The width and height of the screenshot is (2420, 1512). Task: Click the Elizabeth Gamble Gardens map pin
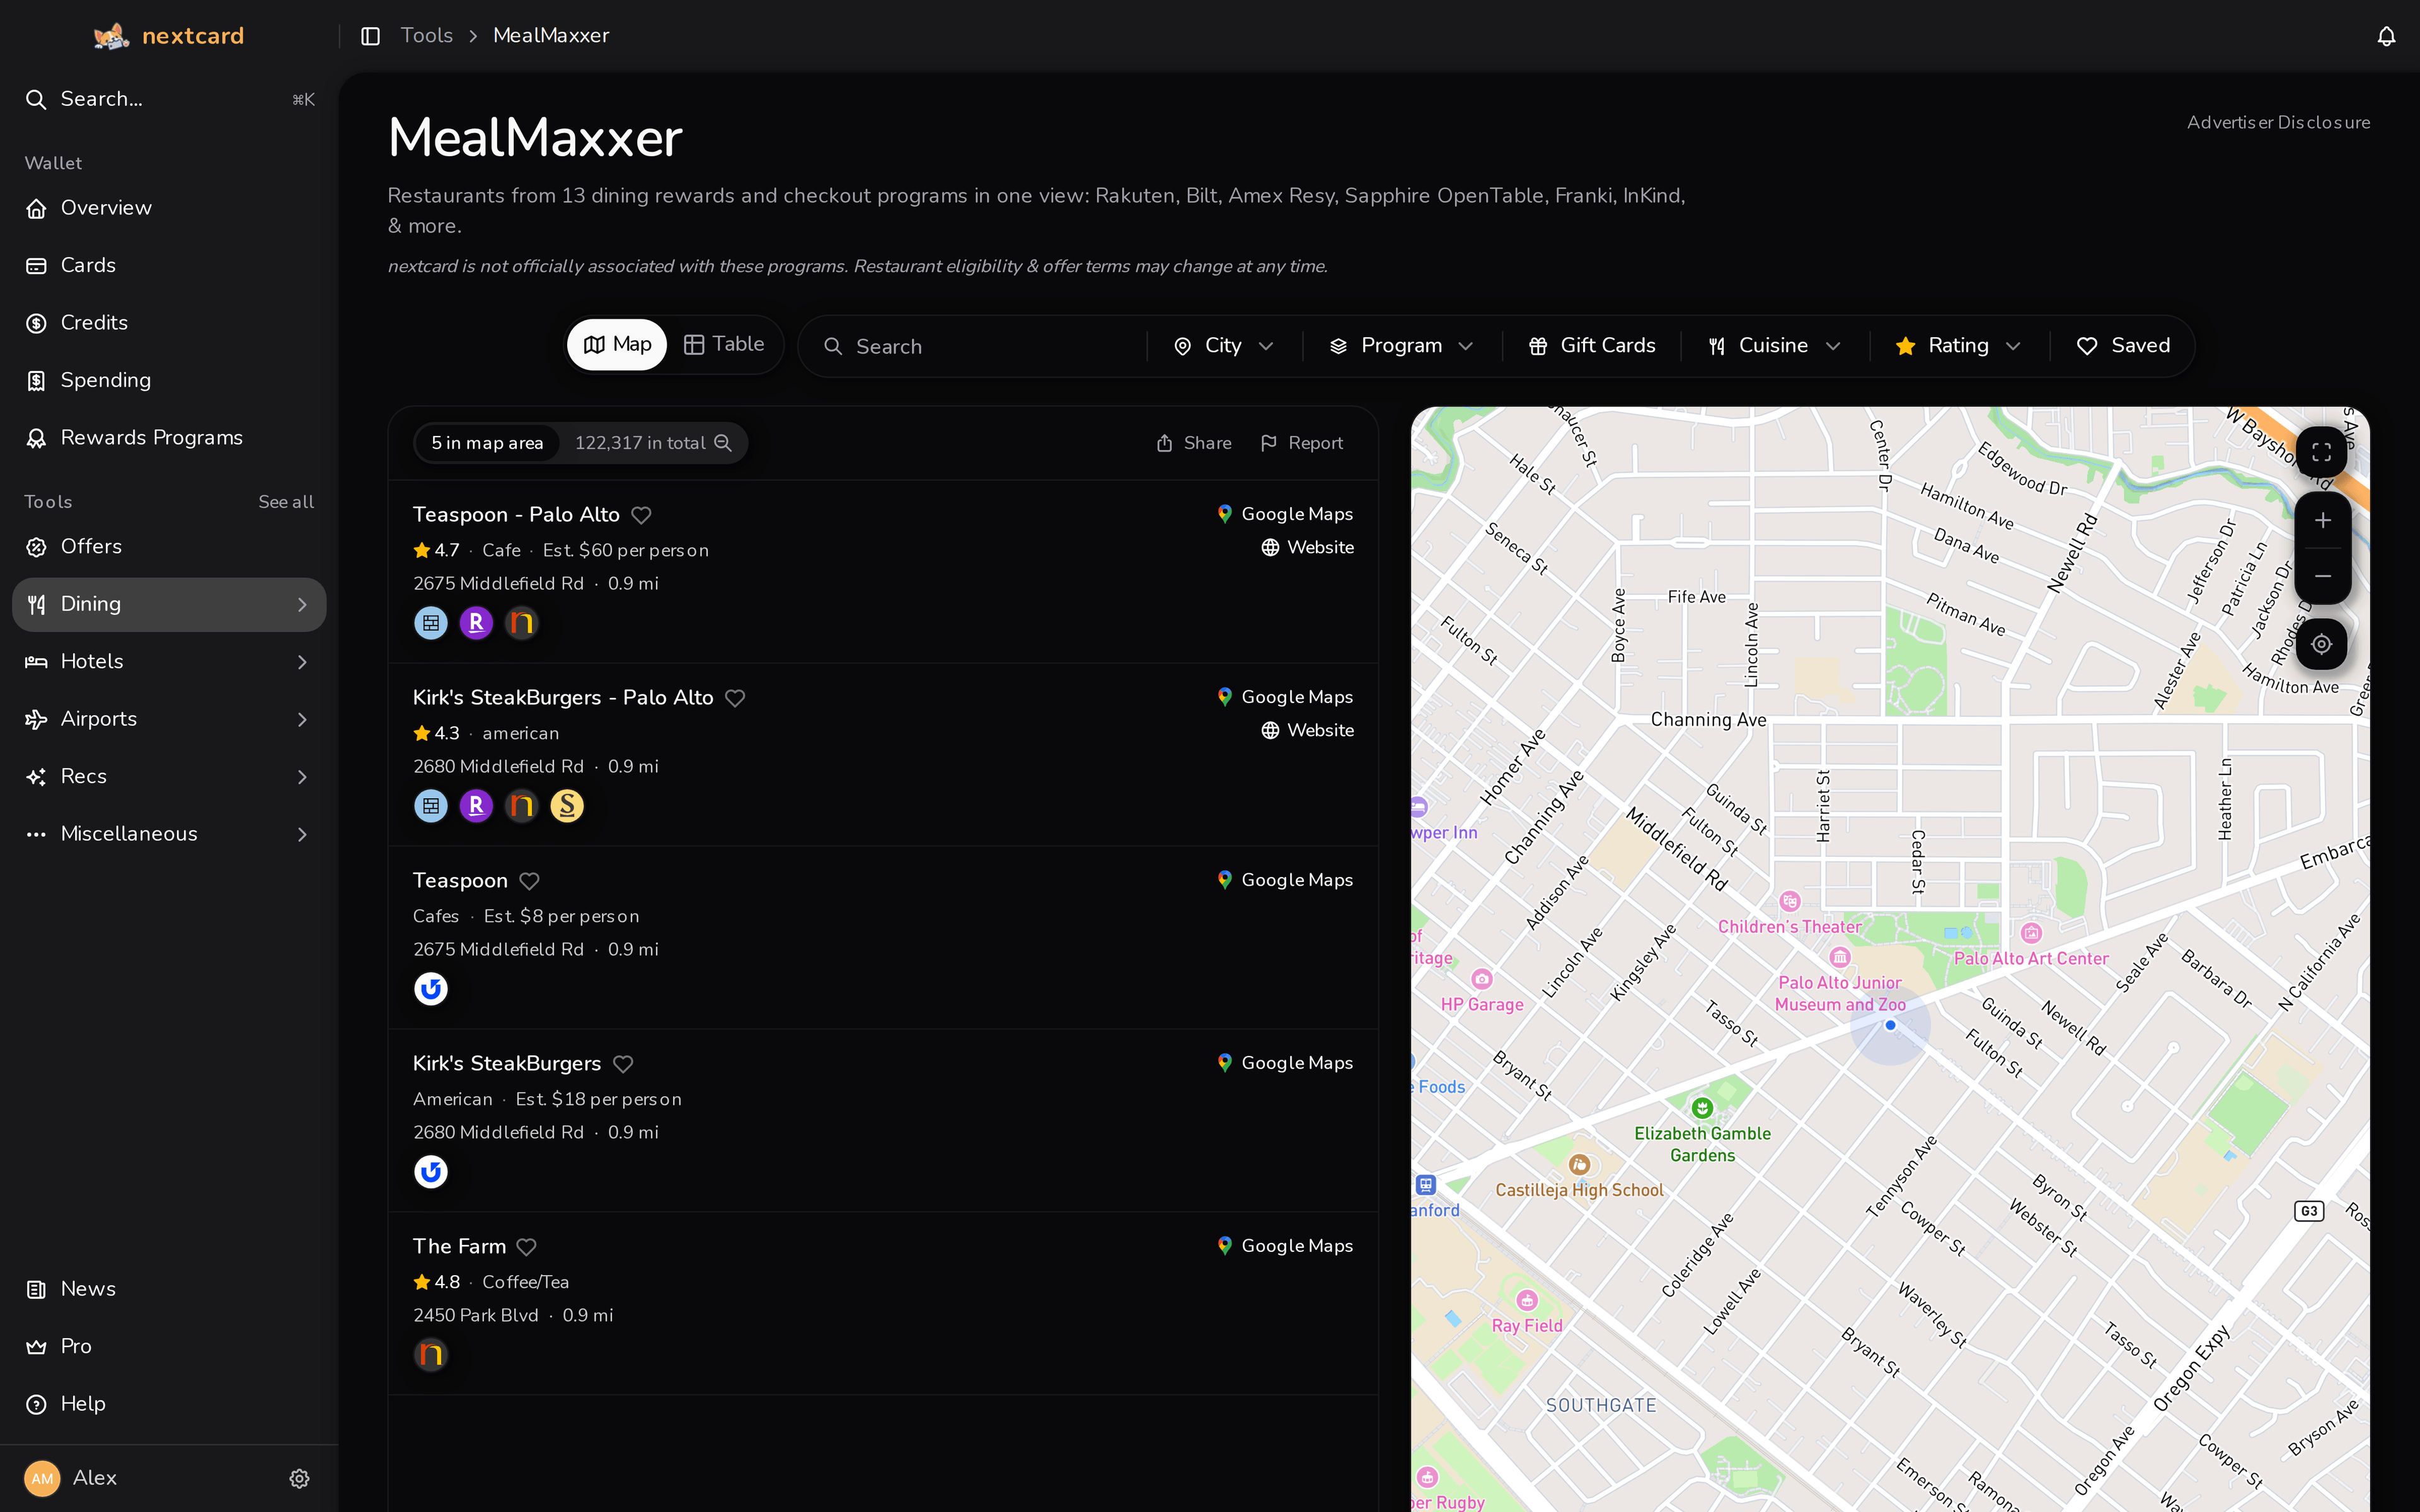(1702, 1108)
